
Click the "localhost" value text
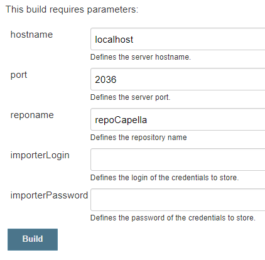(x=114, y=40)
